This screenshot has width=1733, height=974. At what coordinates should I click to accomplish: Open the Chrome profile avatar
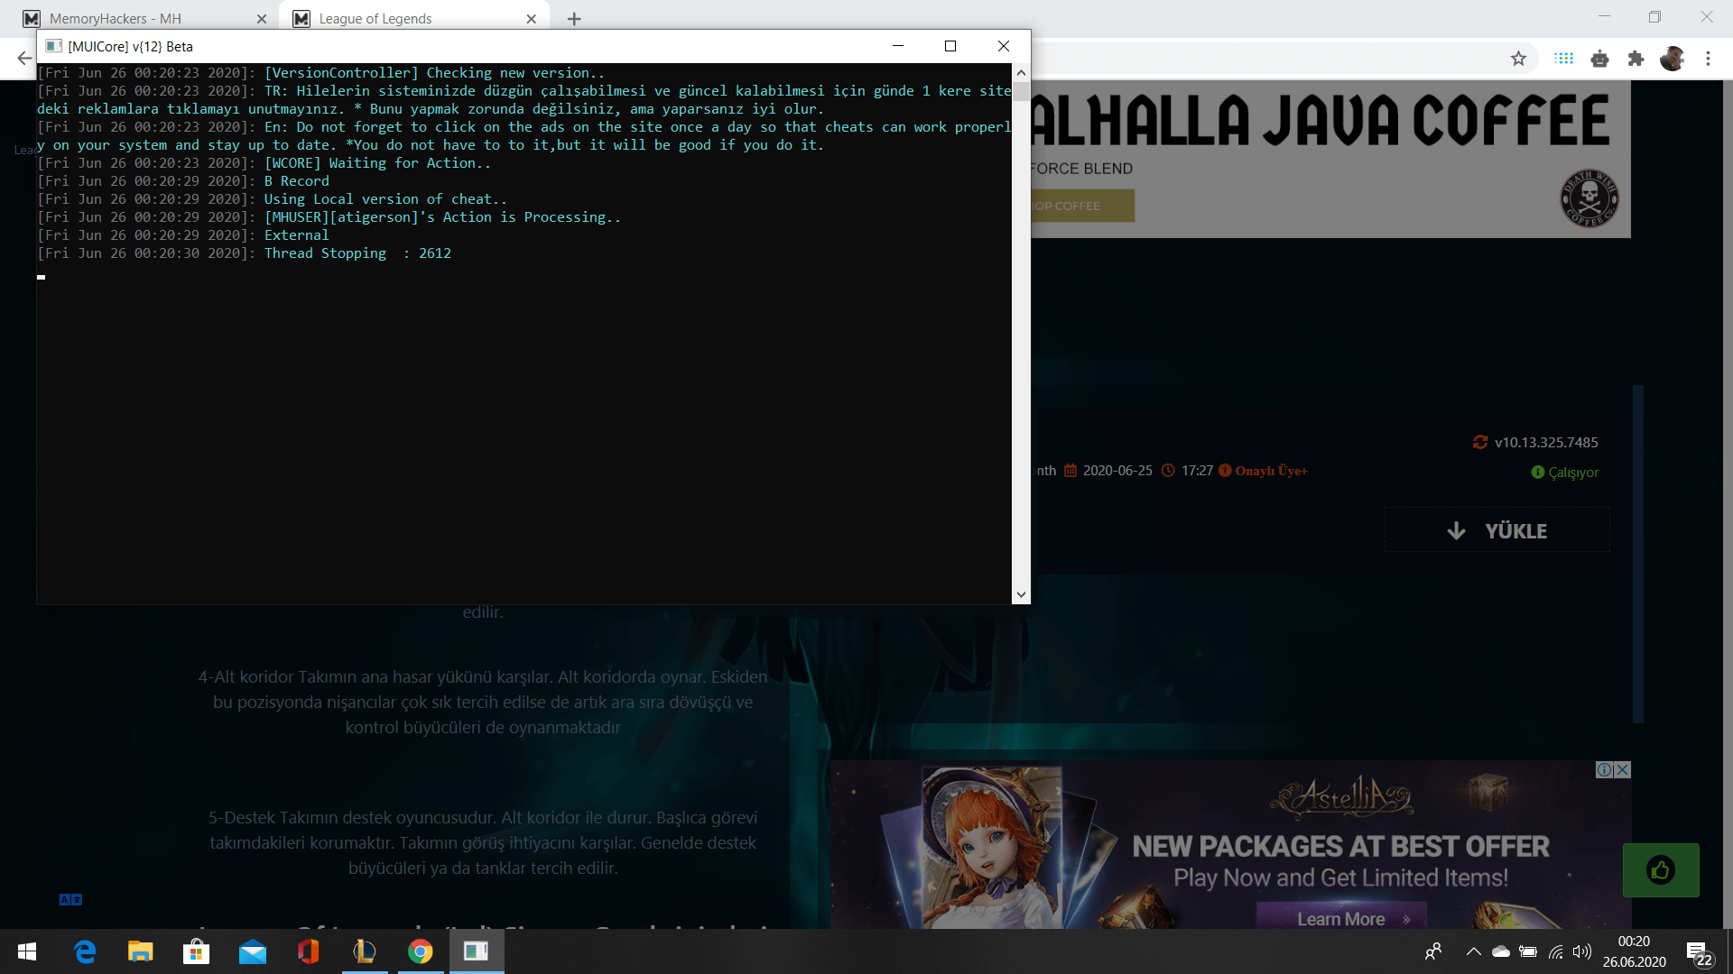(1672, 59)
